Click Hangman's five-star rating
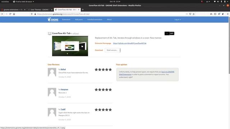 103,90
